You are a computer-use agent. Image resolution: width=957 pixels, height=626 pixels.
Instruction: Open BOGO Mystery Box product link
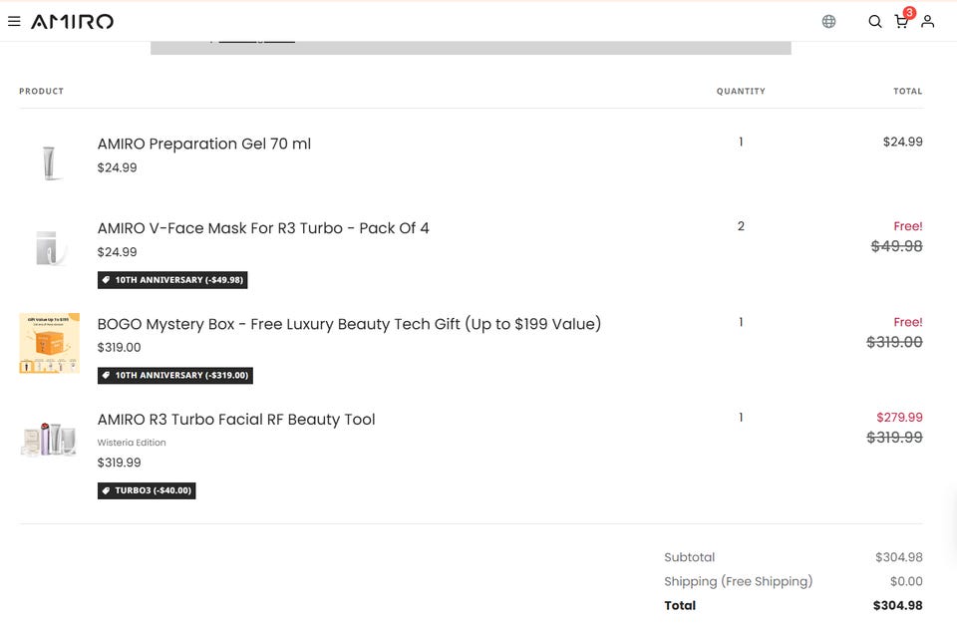pos(349,324)
